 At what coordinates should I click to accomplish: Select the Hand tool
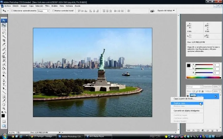(x=4, y=104)
